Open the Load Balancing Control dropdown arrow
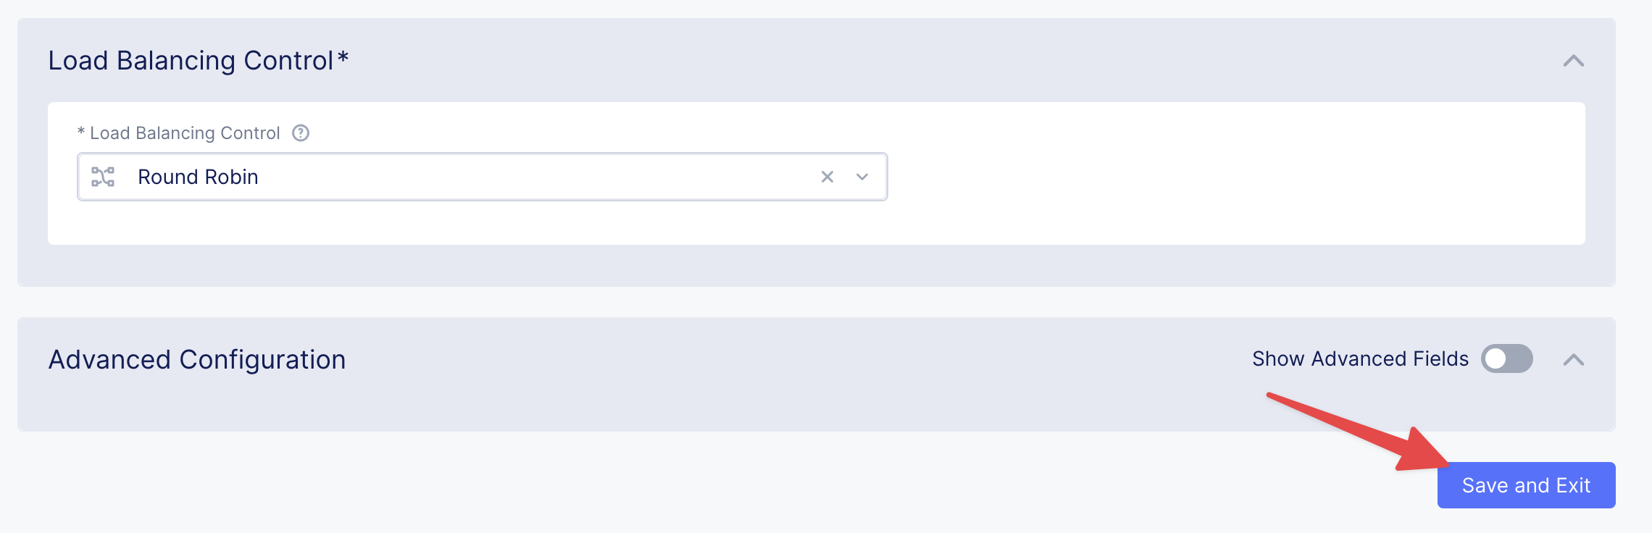Image resolution: width=1652 pixels, height=533 pixels. 862,177
